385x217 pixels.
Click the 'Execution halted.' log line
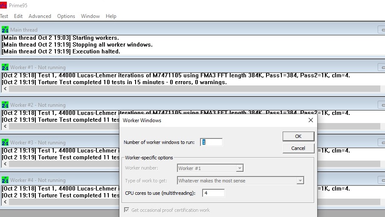pos(61,51)
